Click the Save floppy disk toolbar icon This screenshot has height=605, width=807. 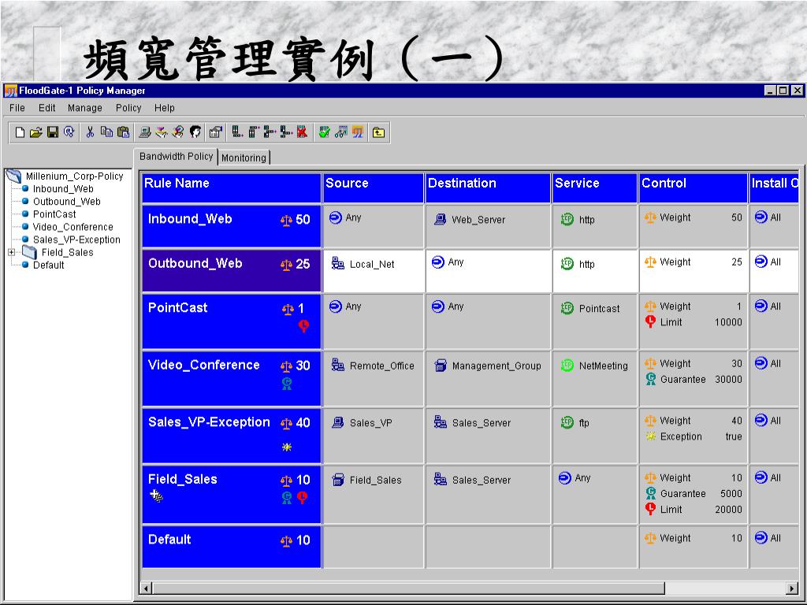(53, 132)
